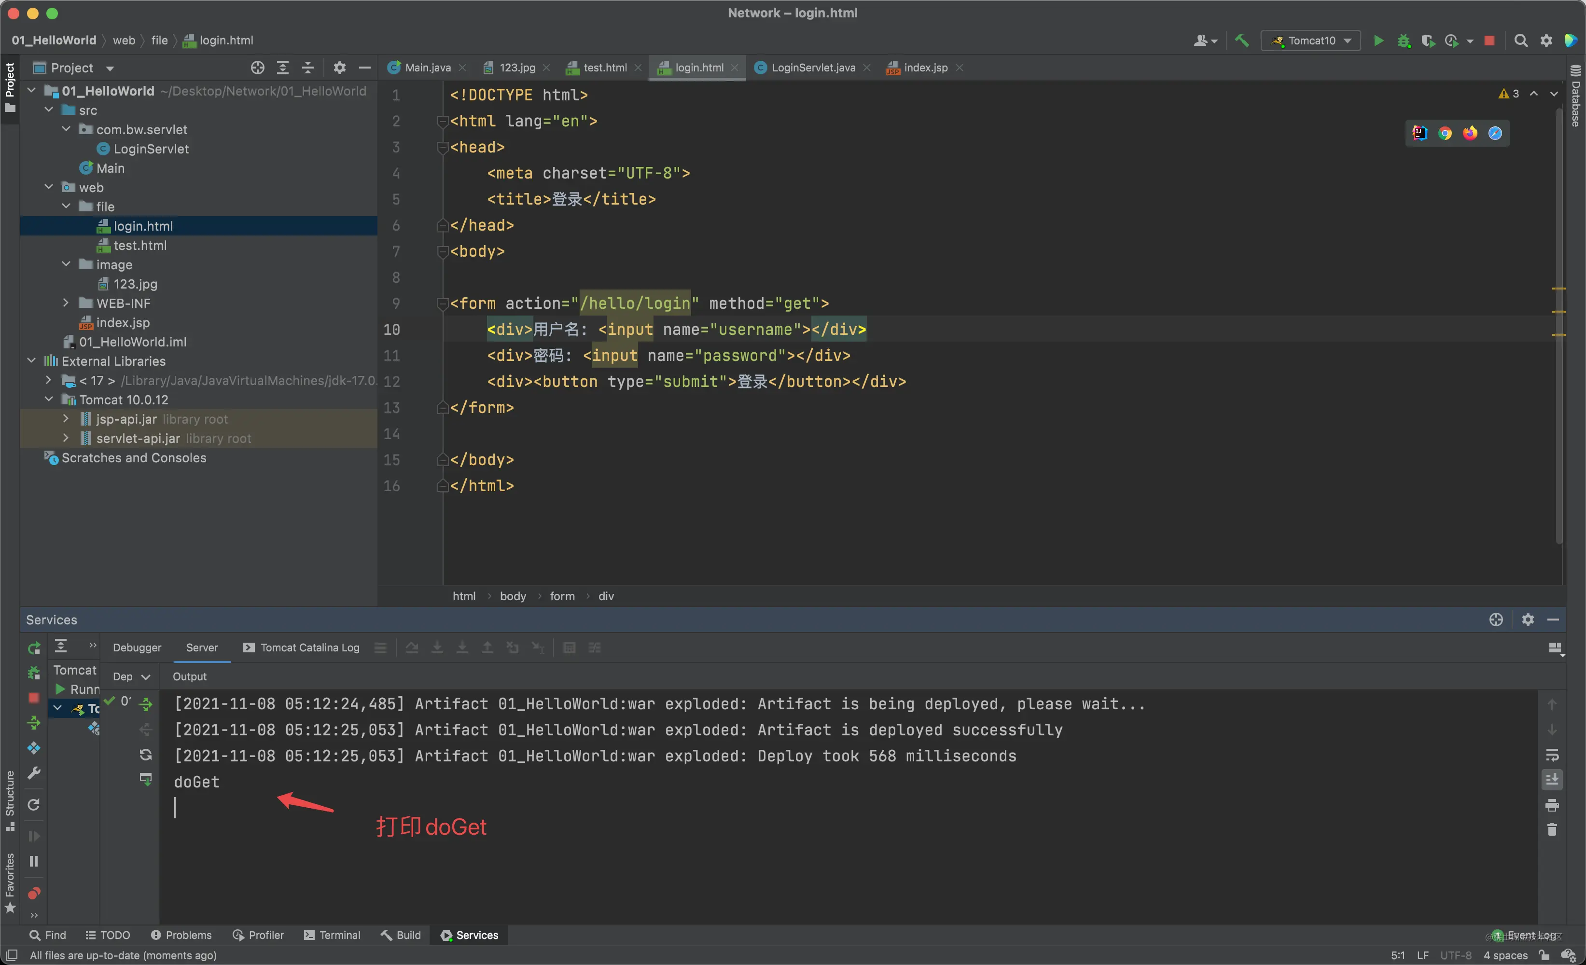The image size is (1586, 965).
Task: Select 123.jpg in project tree
Action: click(x=135, y=284)
